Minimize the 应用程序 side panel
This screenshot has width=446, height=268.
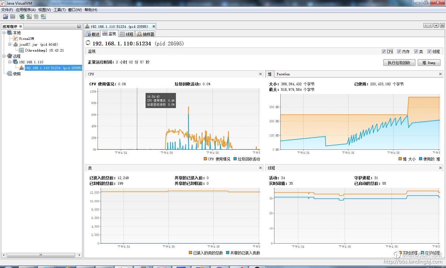click(79, 27)
